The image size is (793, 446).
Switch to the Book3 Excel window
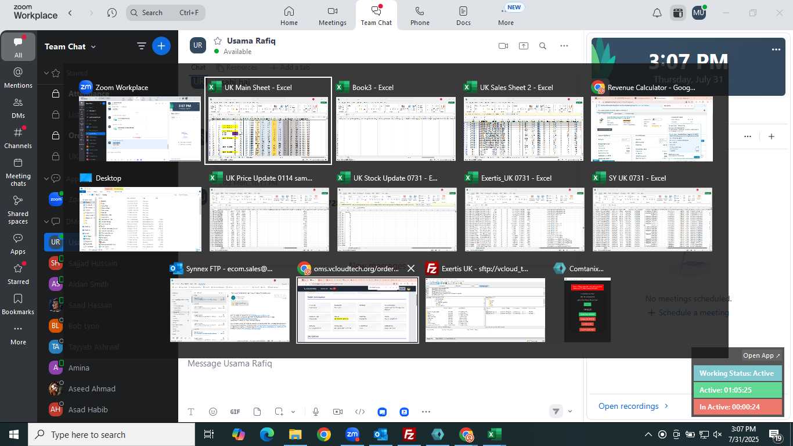396,121
